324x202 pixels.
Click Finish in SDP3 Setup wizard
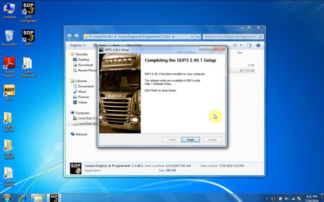(191, 139)
